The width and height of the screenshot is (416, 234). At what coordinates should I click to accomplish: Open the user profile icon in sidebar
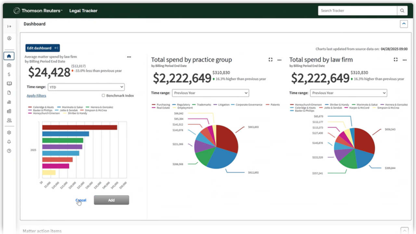pyautogui.click(x=9, y=38)
